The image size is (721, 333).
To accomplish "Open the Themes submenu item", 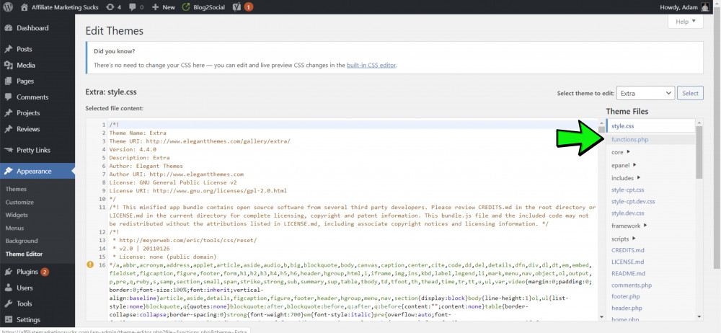I will tap(16, 189).
